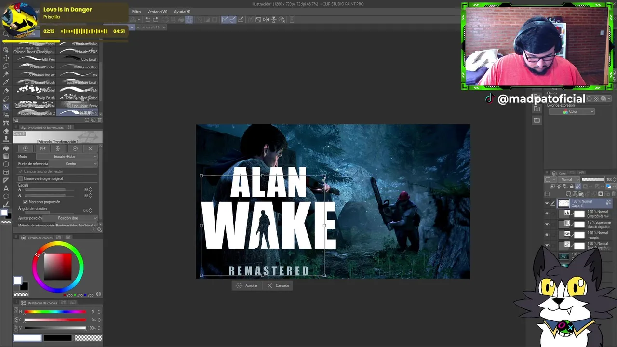The height and width of the screenshot is (347, 617).
Task: Switch to sv minecraft 19 tab
Action: click(148, 27)
